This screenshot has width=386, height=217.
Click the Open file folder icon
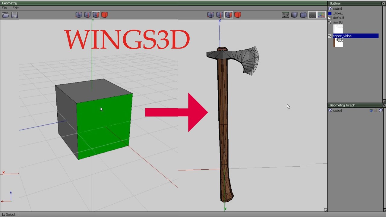point(5,15)
